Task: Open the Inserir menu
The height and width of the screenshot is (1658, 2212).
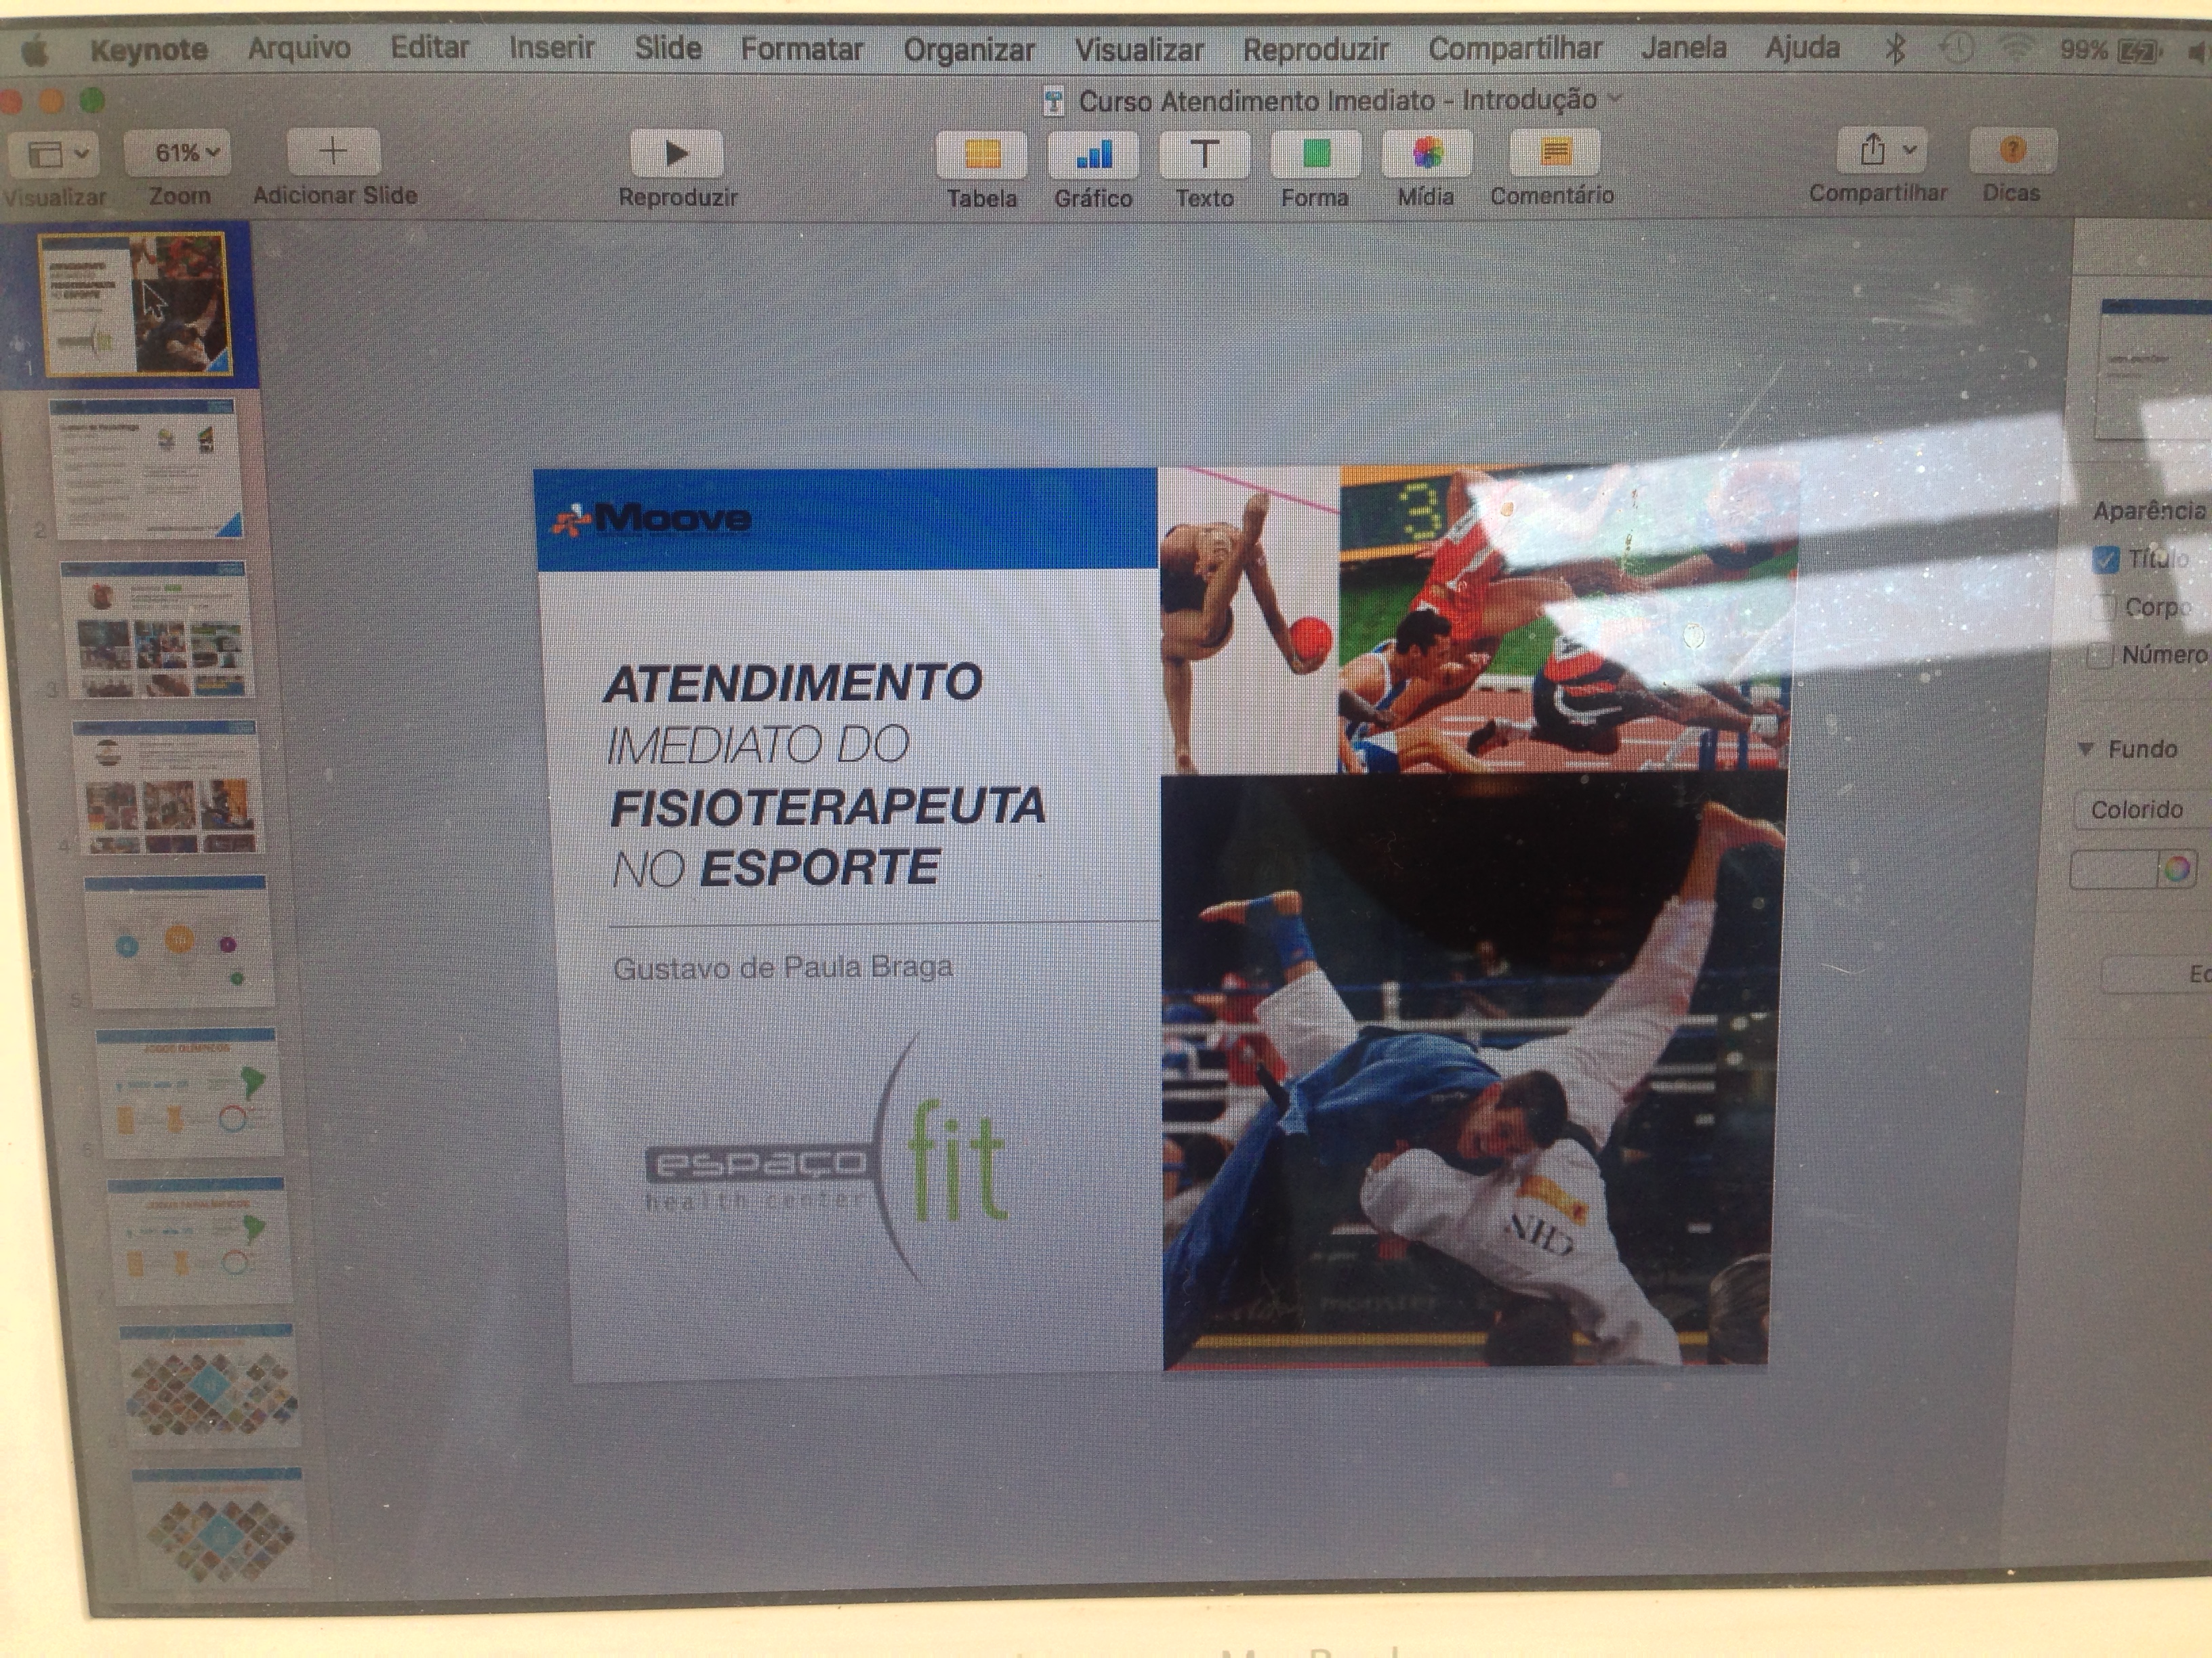Action: [x=551, y=48]
